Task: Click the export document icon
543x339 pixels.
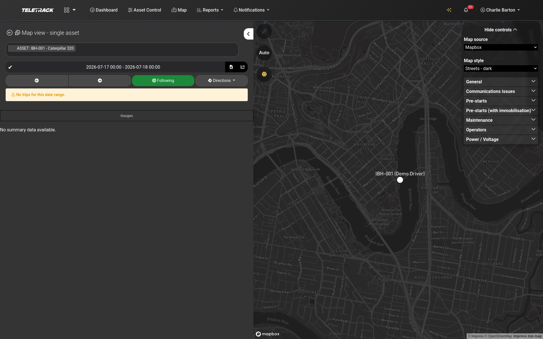Action: [231, 67]
